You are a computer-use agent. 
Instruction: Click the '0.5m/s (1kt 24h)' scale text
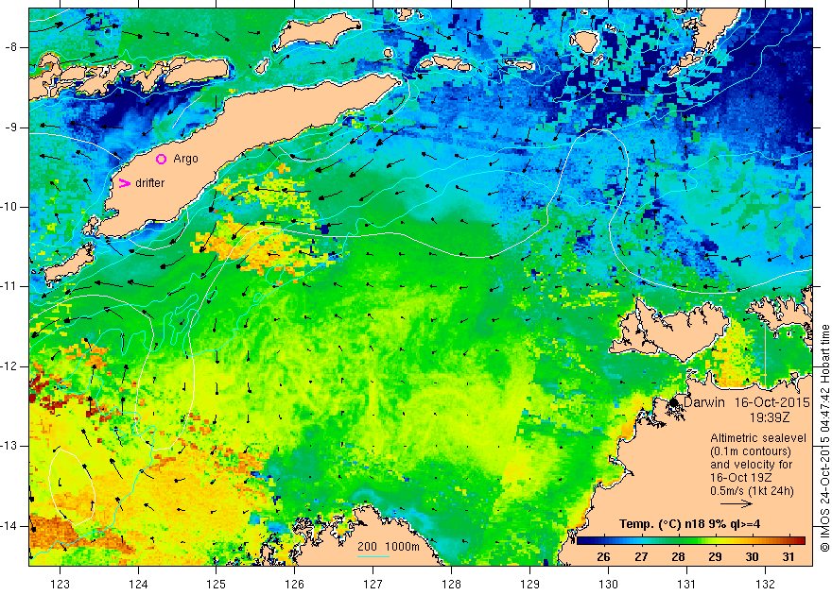point(753,491)
